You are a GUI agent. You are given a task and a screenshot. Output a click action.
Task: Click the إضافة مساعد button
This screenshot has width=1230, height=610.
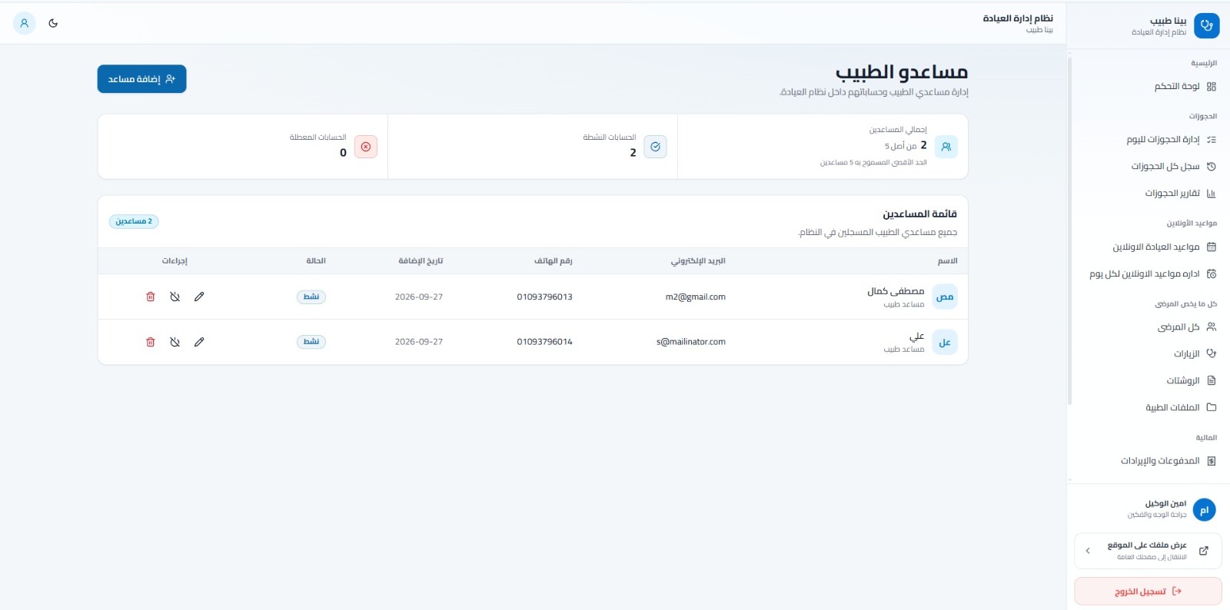(x=141, y=79)
